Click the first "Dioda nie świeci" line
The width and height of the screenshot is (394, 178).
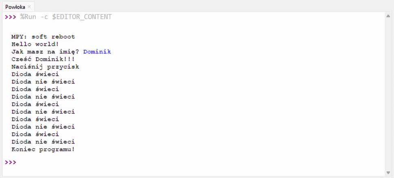coord(43,82)
